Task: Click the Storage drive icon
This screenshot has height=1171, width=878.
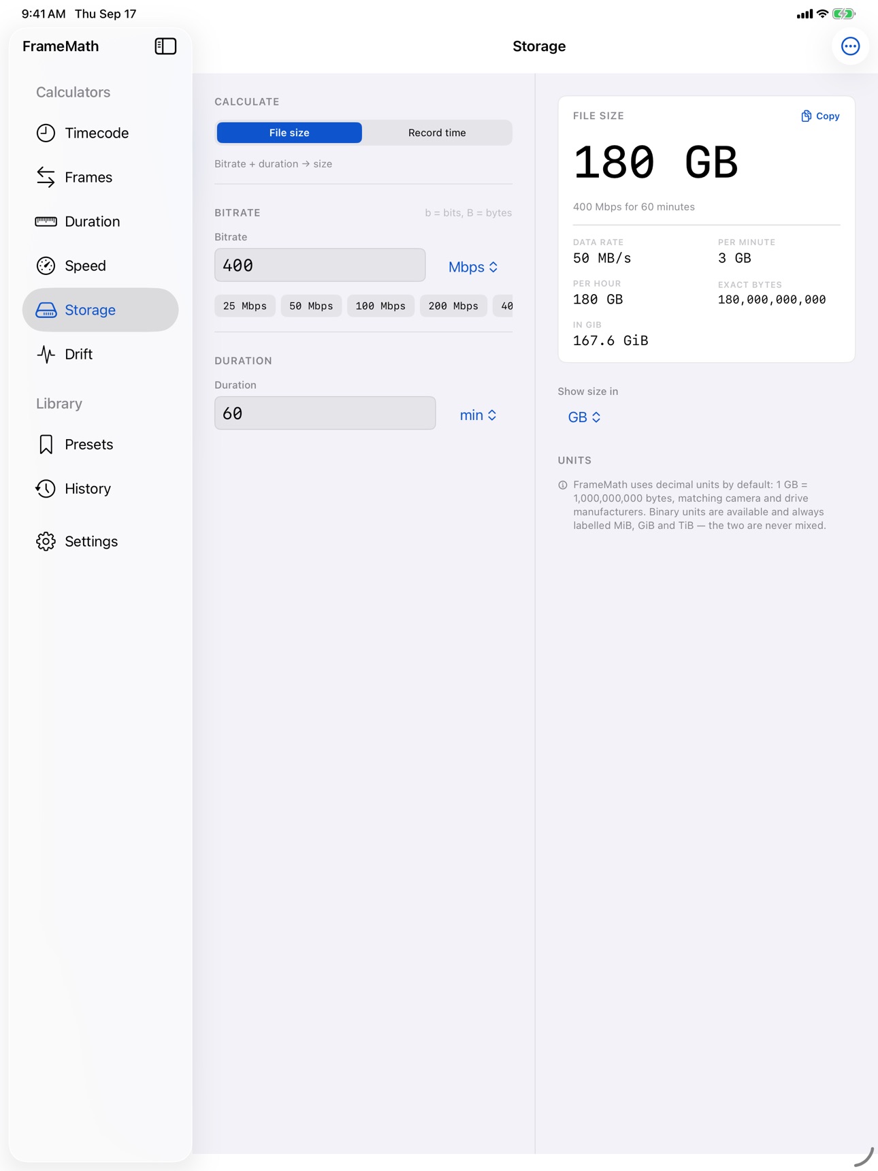Action: pos(46,310)
